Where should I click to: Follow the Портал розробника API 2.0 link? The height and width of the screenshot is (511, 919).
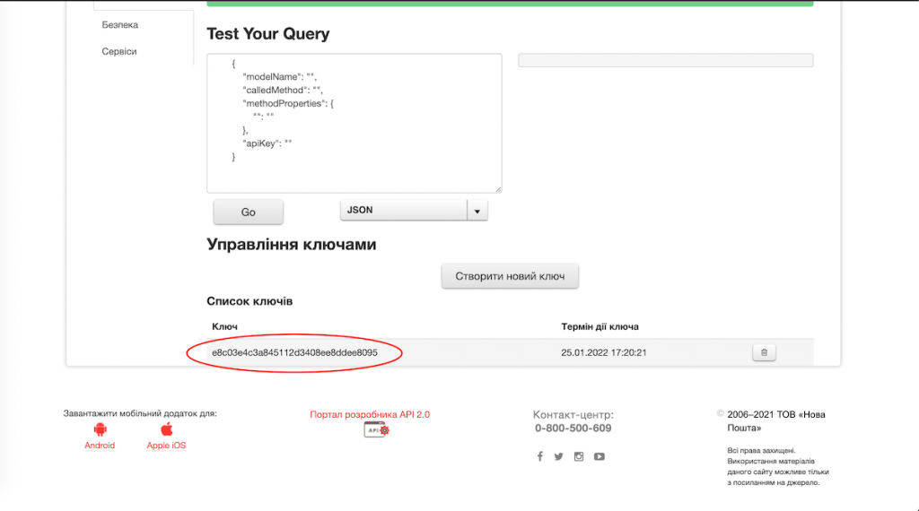(370, 414)
